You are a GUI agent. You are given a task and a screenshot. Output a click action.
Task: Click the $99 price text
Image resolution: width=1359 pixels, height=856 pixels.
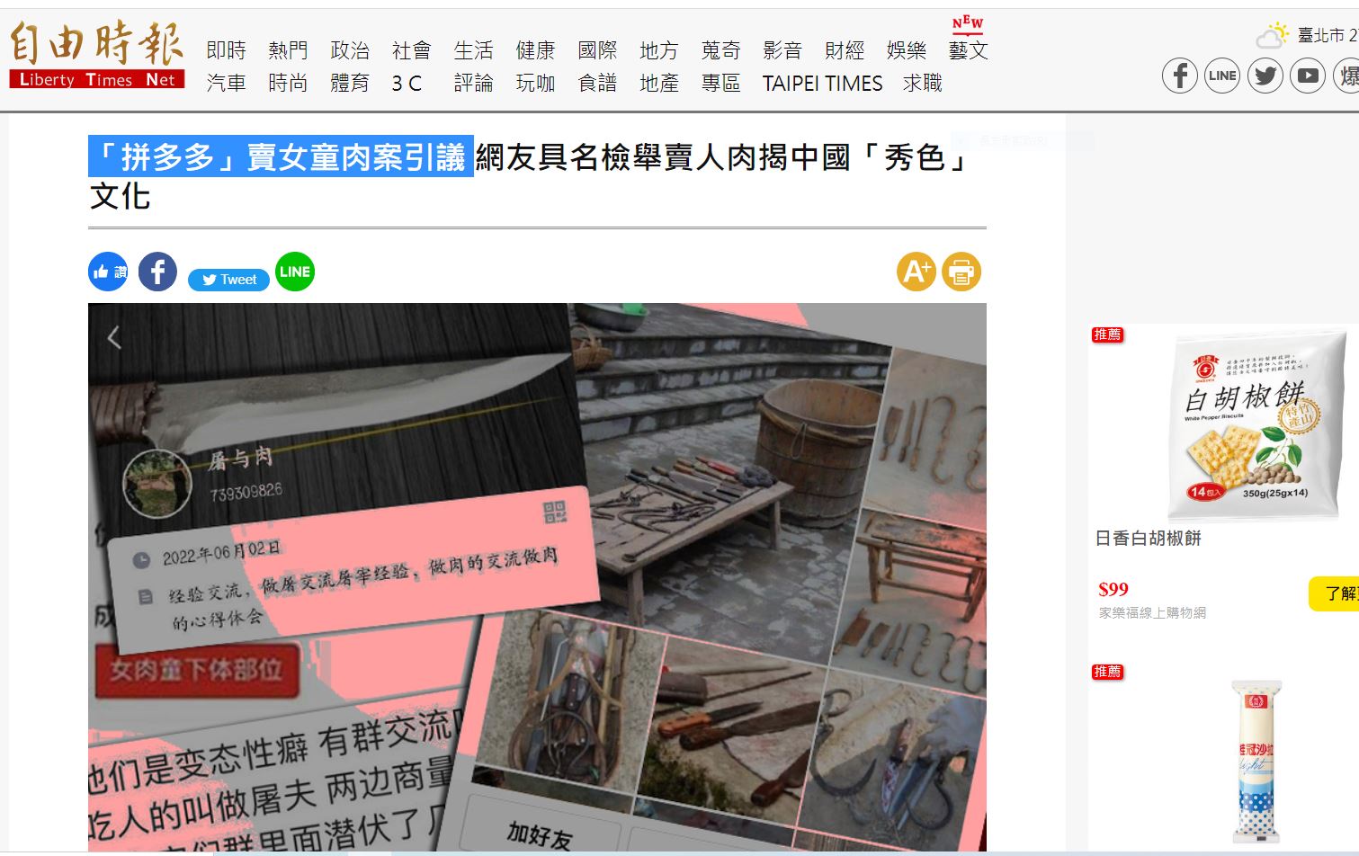(x=1113, y=590)
